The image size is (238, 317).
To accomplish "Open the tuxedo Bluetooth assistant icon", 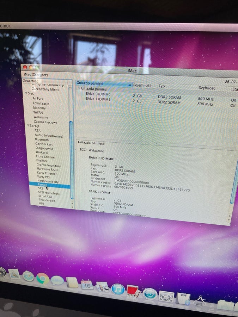I will point(183,299).
